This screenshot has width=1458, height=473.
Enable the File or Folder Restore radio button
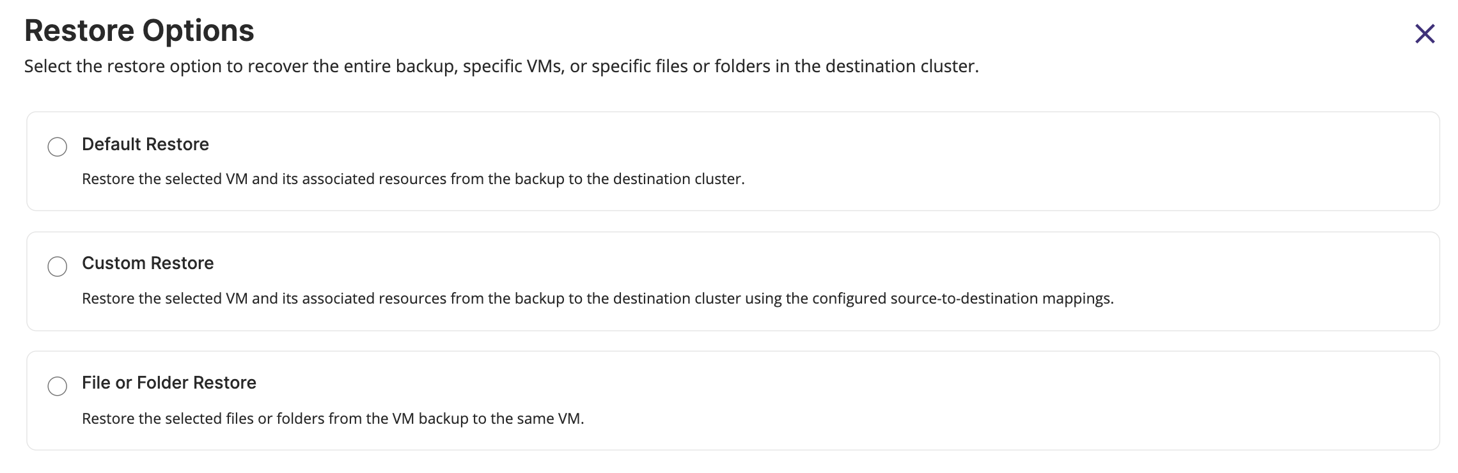coord(58,386)
